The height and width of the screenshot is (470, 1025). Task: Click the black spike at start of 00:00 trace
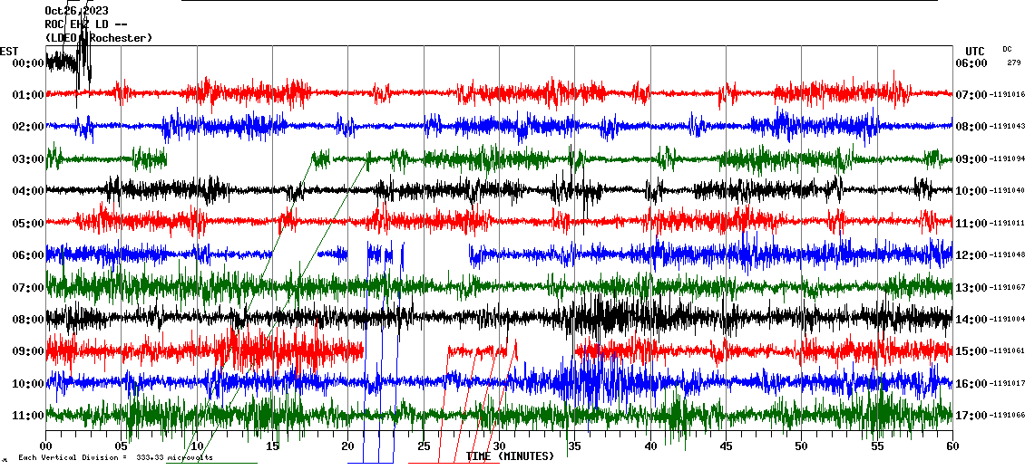pos(83,62)
